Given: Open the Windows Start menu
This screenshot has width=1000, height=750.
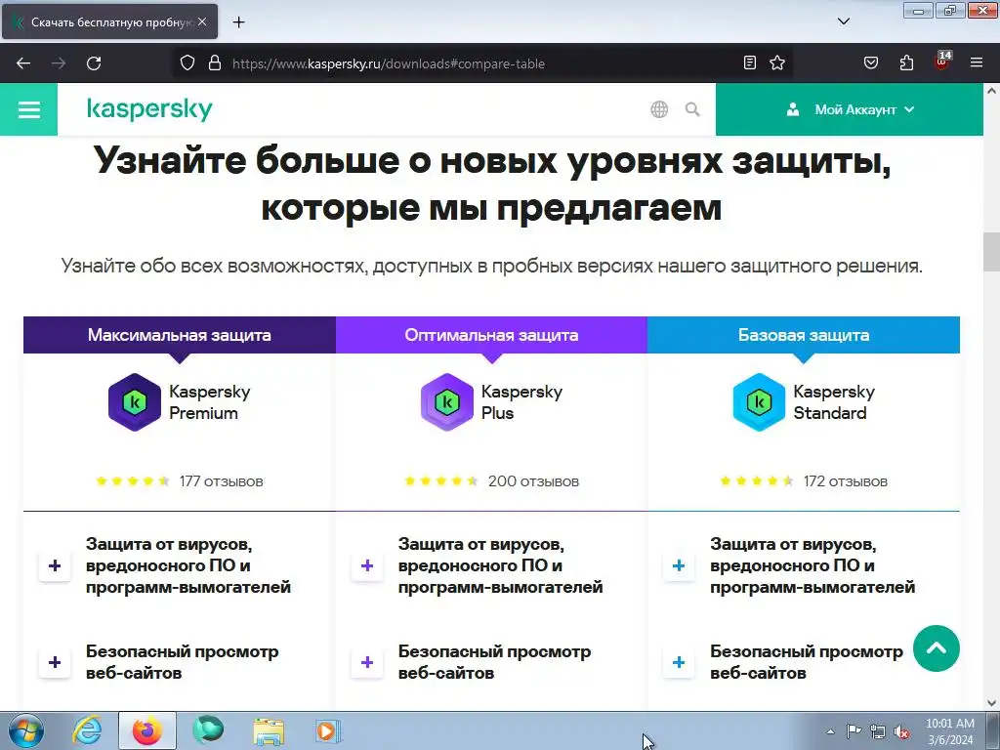Looking at the screenshot, I should coord(26,730).
